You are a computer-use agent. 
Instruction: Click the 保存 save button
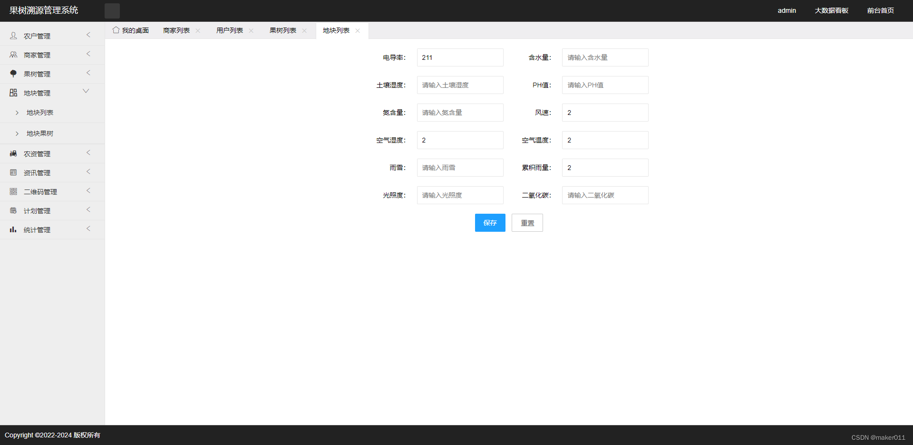click(490, 223)
